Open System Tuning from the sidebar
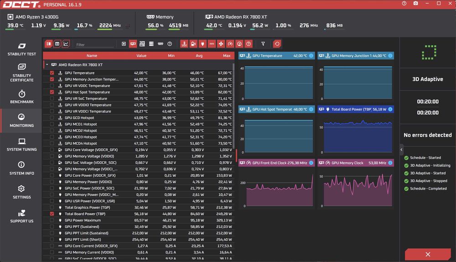 tap(21, 144)
